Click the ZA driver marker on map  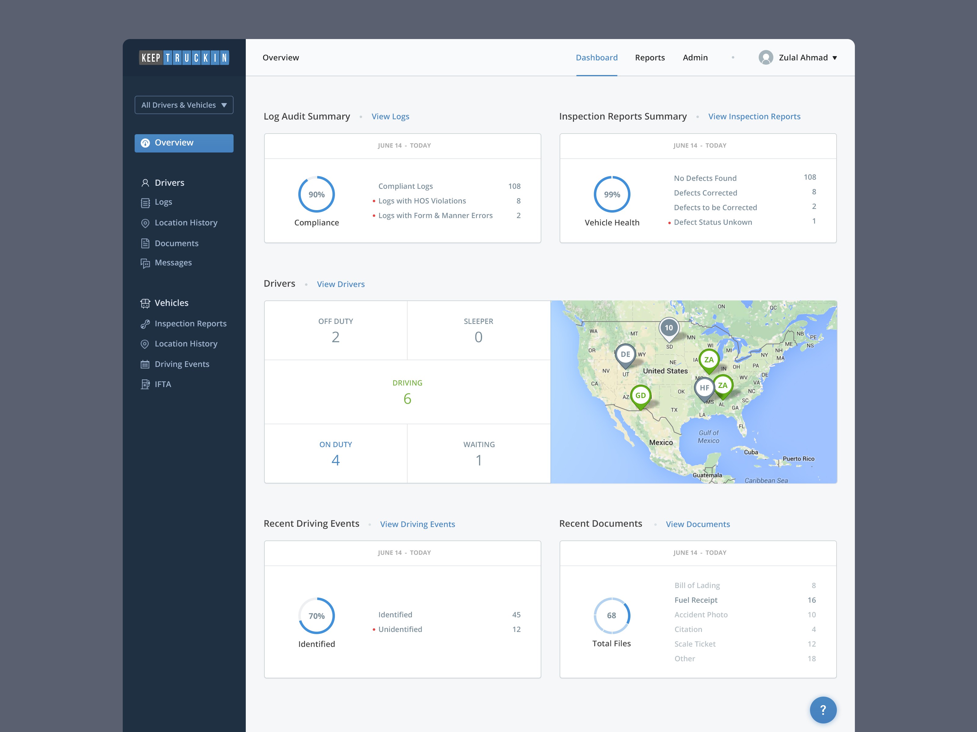coord(710,360)
